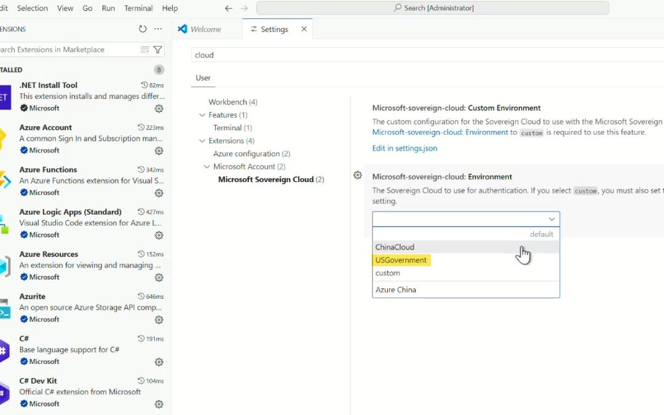Open Azure configuration (2) category

tap(251, 154)
